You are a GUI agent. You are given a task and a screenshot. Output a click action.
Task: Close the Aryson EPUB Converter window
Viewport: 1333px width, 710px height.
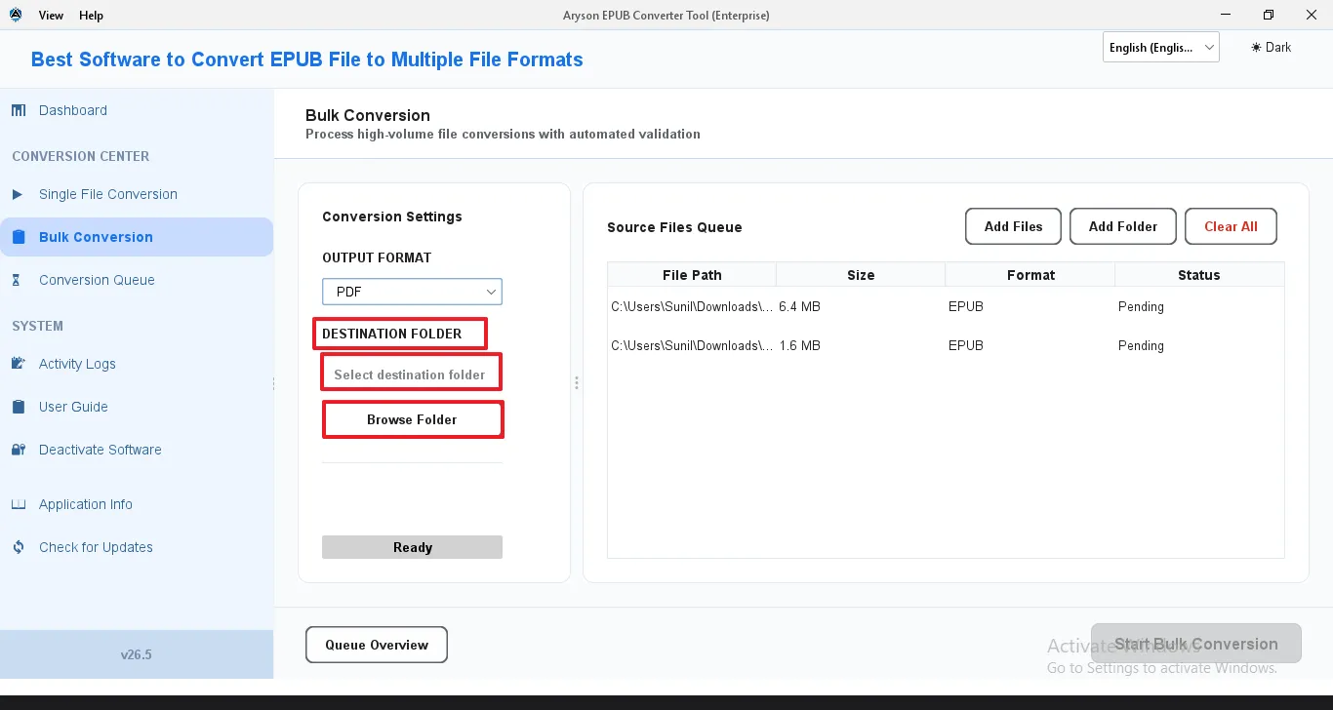1312,15
